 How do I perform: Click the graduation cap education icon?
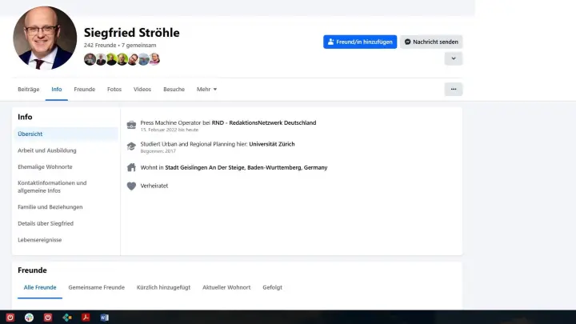131,146
